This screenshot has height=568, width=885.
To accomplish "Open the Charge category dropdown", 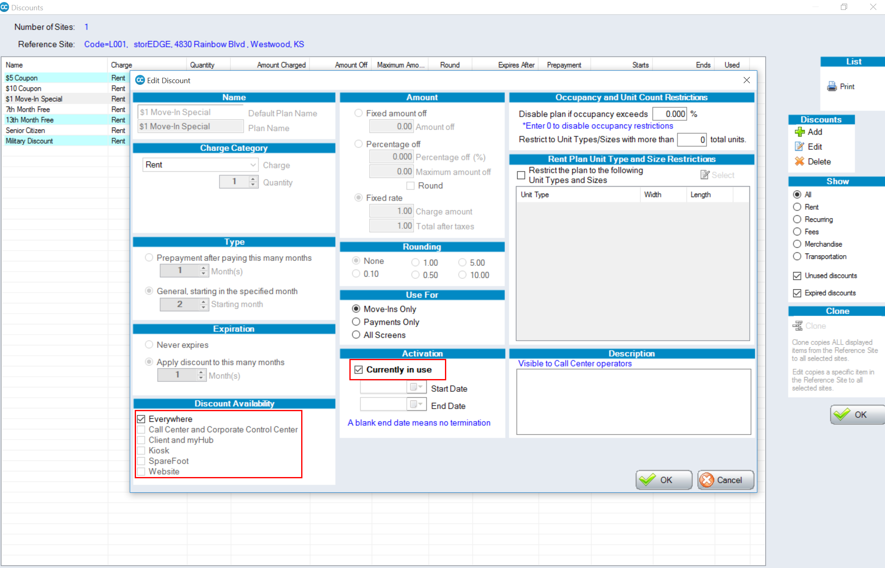I will click(253, 165).
